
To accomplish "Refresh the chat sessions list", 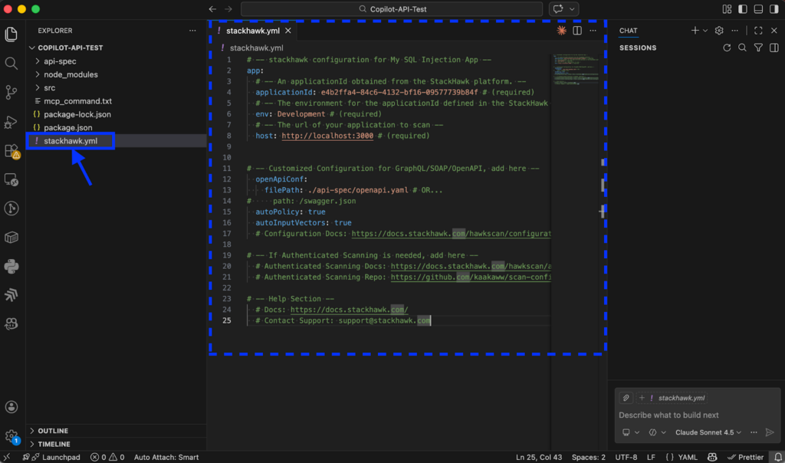I will point(727,48).
